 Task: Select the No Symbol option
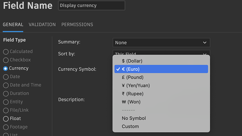tap(134, 118)
